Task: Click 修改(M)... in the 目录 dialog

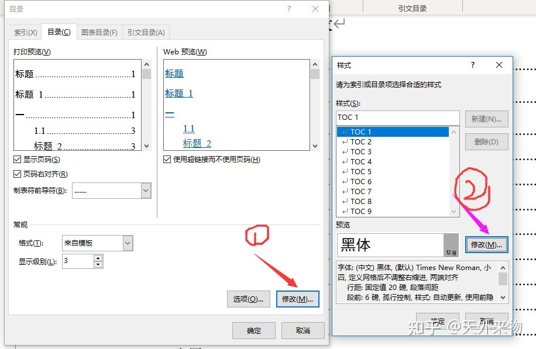Action: [297, 299]
